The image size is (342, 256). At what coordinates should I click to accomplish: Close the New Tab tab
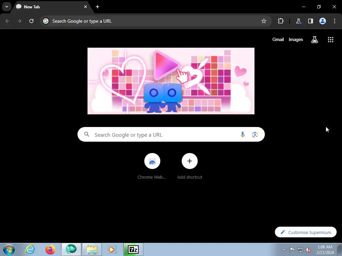85,7
